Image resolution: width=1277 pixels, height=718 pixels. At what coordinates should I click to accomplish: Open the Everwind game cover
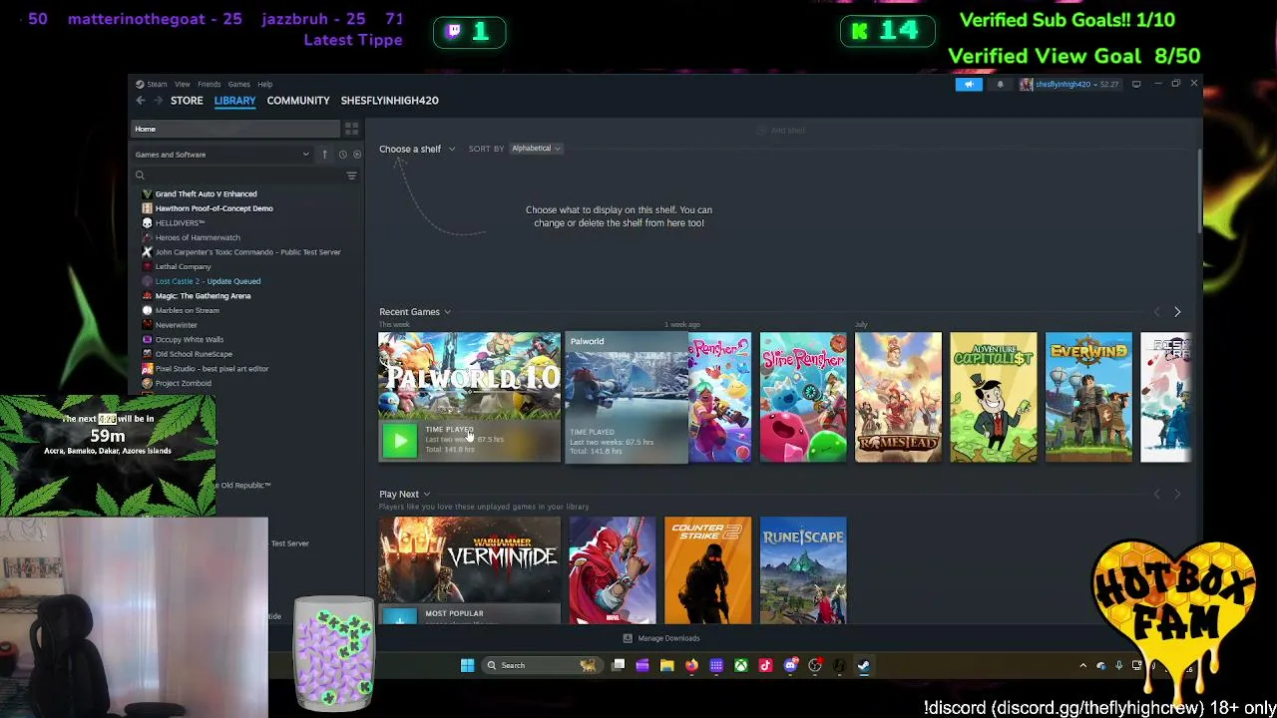pos(1088,397)
